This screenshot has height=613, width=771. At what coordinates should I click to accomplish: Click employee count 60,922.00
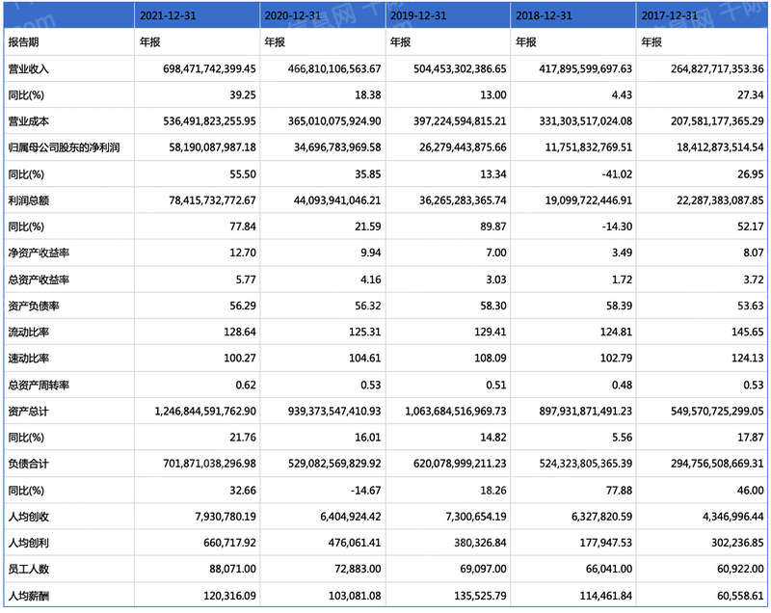click(x=740, y=570)
